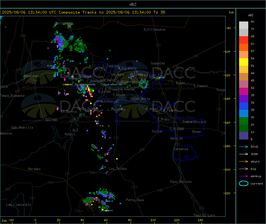
Task: Click the Pampa_Diamante location label
Action: tap(12, 96)
